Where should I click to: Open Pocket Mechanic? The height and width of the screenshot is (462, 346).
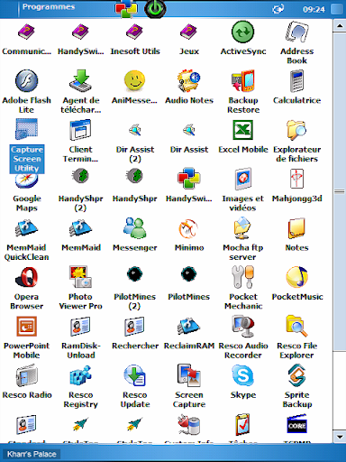click(242, 277)
